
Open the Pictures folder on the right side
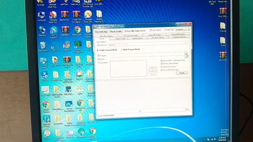pyautogui.click(x=223, y=27)
